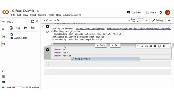
Task: Go to parent directory folder
Action: (12, 34)
